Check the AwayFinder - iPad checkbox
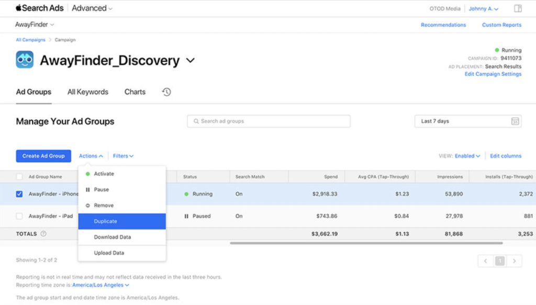The image size is (536, 305). tap(19, 216)
